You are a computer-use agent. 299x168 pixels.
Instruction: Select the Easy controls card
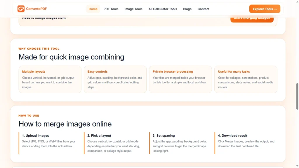point(115,79)
